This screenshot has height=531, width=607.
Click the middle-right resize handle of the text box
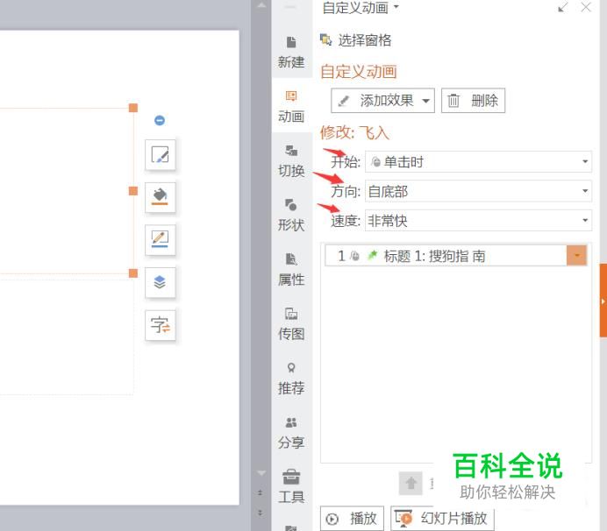tap(133, 191)
